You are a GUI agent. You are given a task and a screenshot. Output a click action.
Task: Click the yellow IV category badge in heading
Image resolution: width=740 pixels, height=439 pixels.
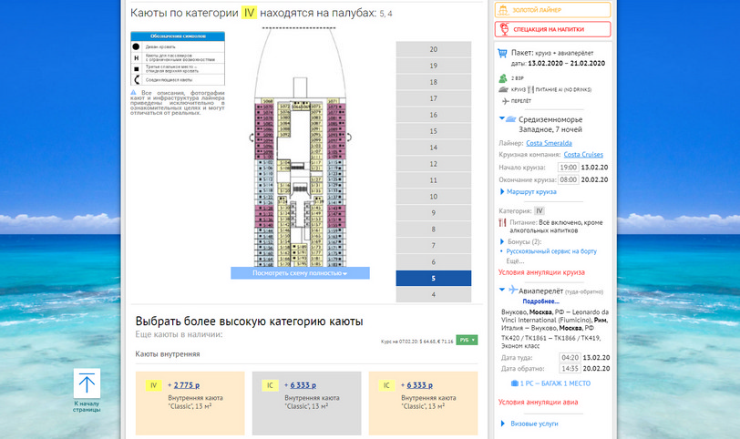click(250, 14)
